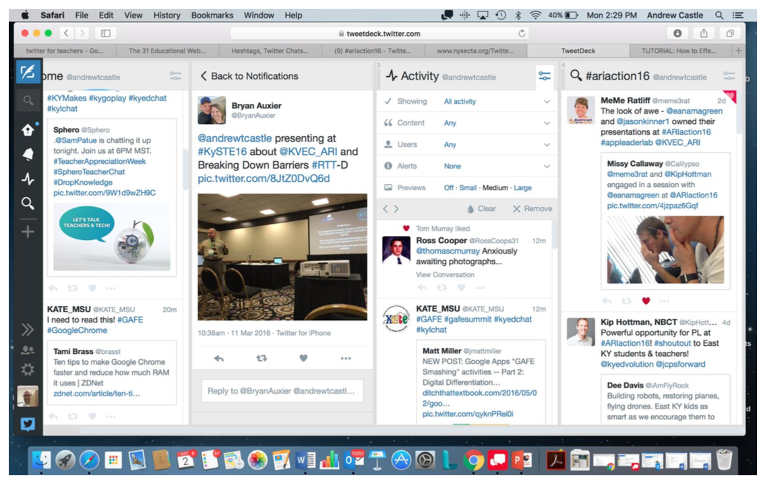Retweet Bryan Auxier's tweet
The image size is (763, 482).
[x=262, y=359]
